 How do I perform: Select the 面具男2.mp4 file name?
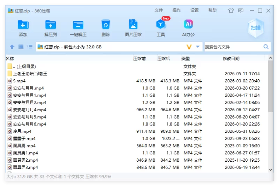pos(25,160)
